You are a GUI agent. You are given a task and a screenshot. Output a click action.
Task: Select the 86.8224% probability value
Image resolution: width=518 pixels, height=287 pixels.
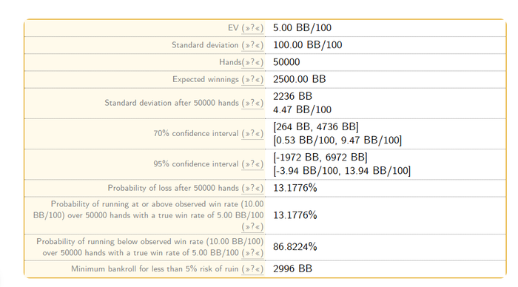tap(295, 247)
